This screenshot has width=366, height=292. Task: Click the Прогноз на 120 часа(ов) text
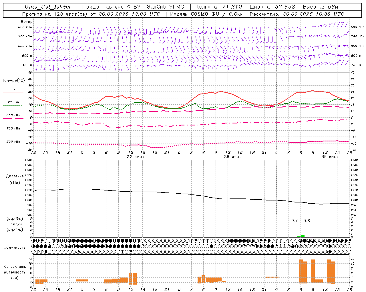click(55, 14)
